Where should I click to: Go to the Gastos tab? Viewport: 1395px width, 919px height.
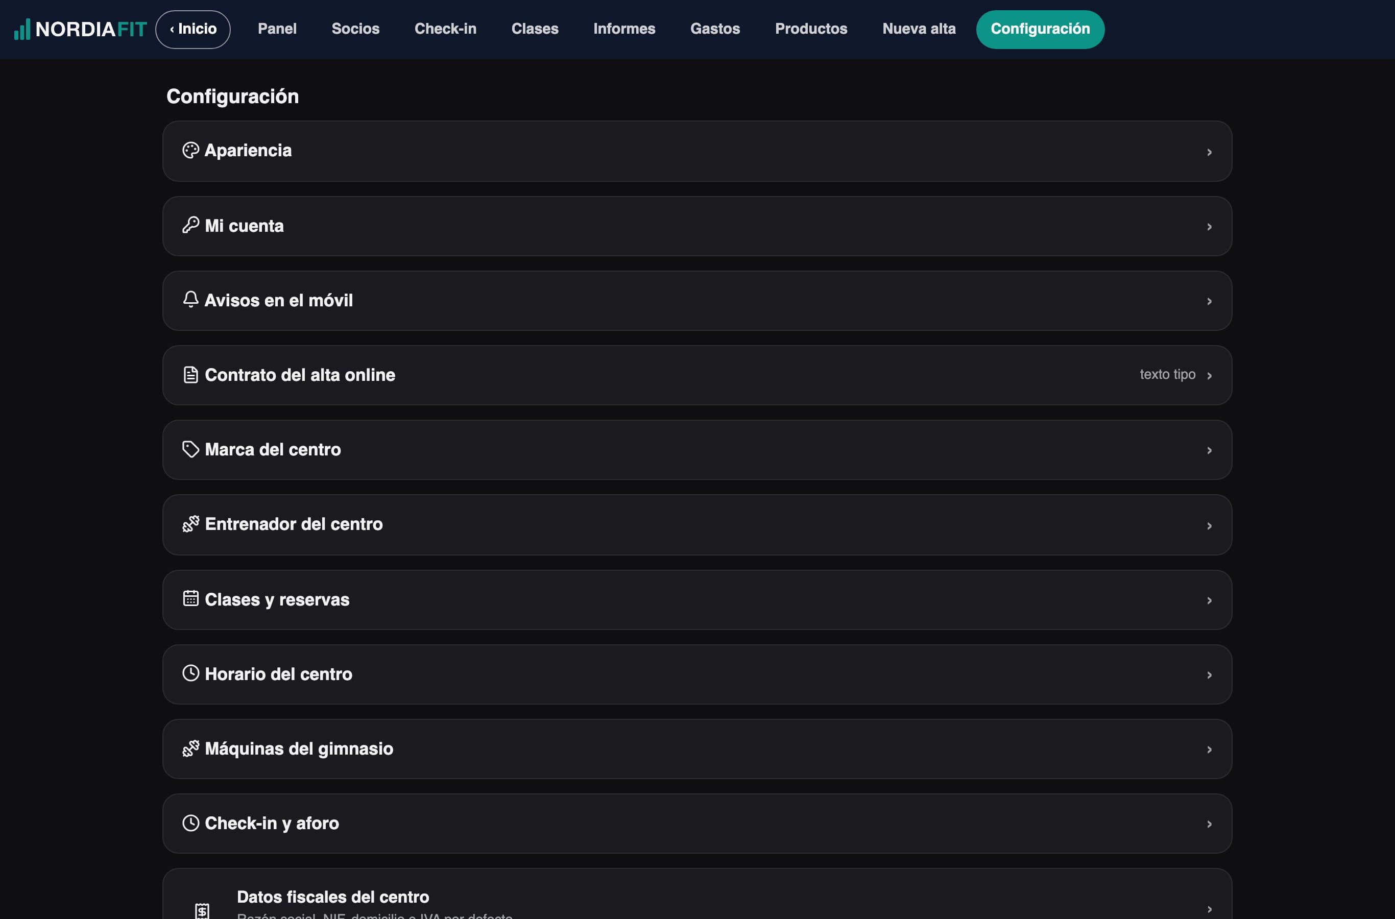715,29
